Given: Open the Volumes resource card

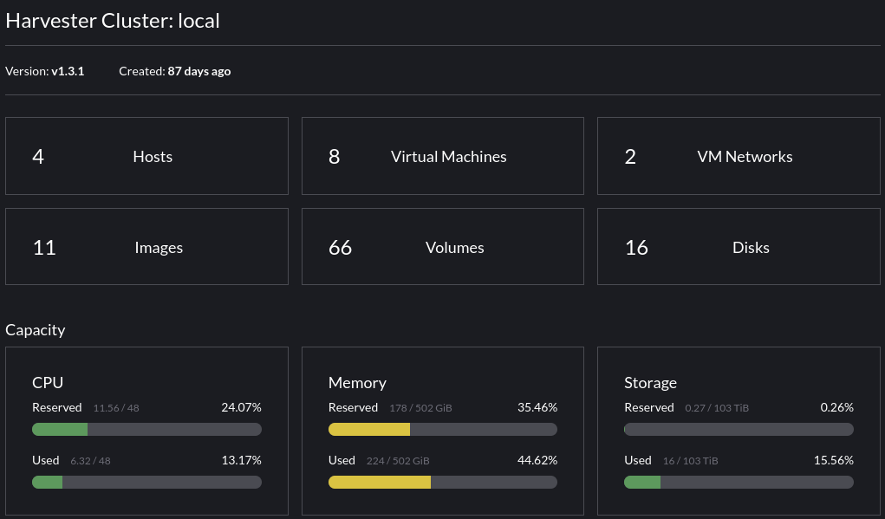Looking at the screenshot, I should 442,247.
